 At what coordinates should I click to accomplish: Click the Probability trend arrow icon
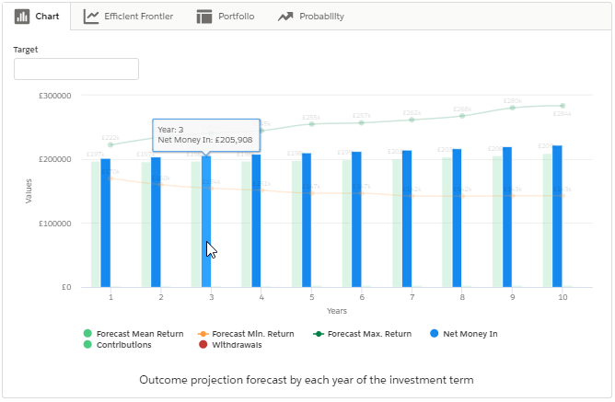[285, 17]
